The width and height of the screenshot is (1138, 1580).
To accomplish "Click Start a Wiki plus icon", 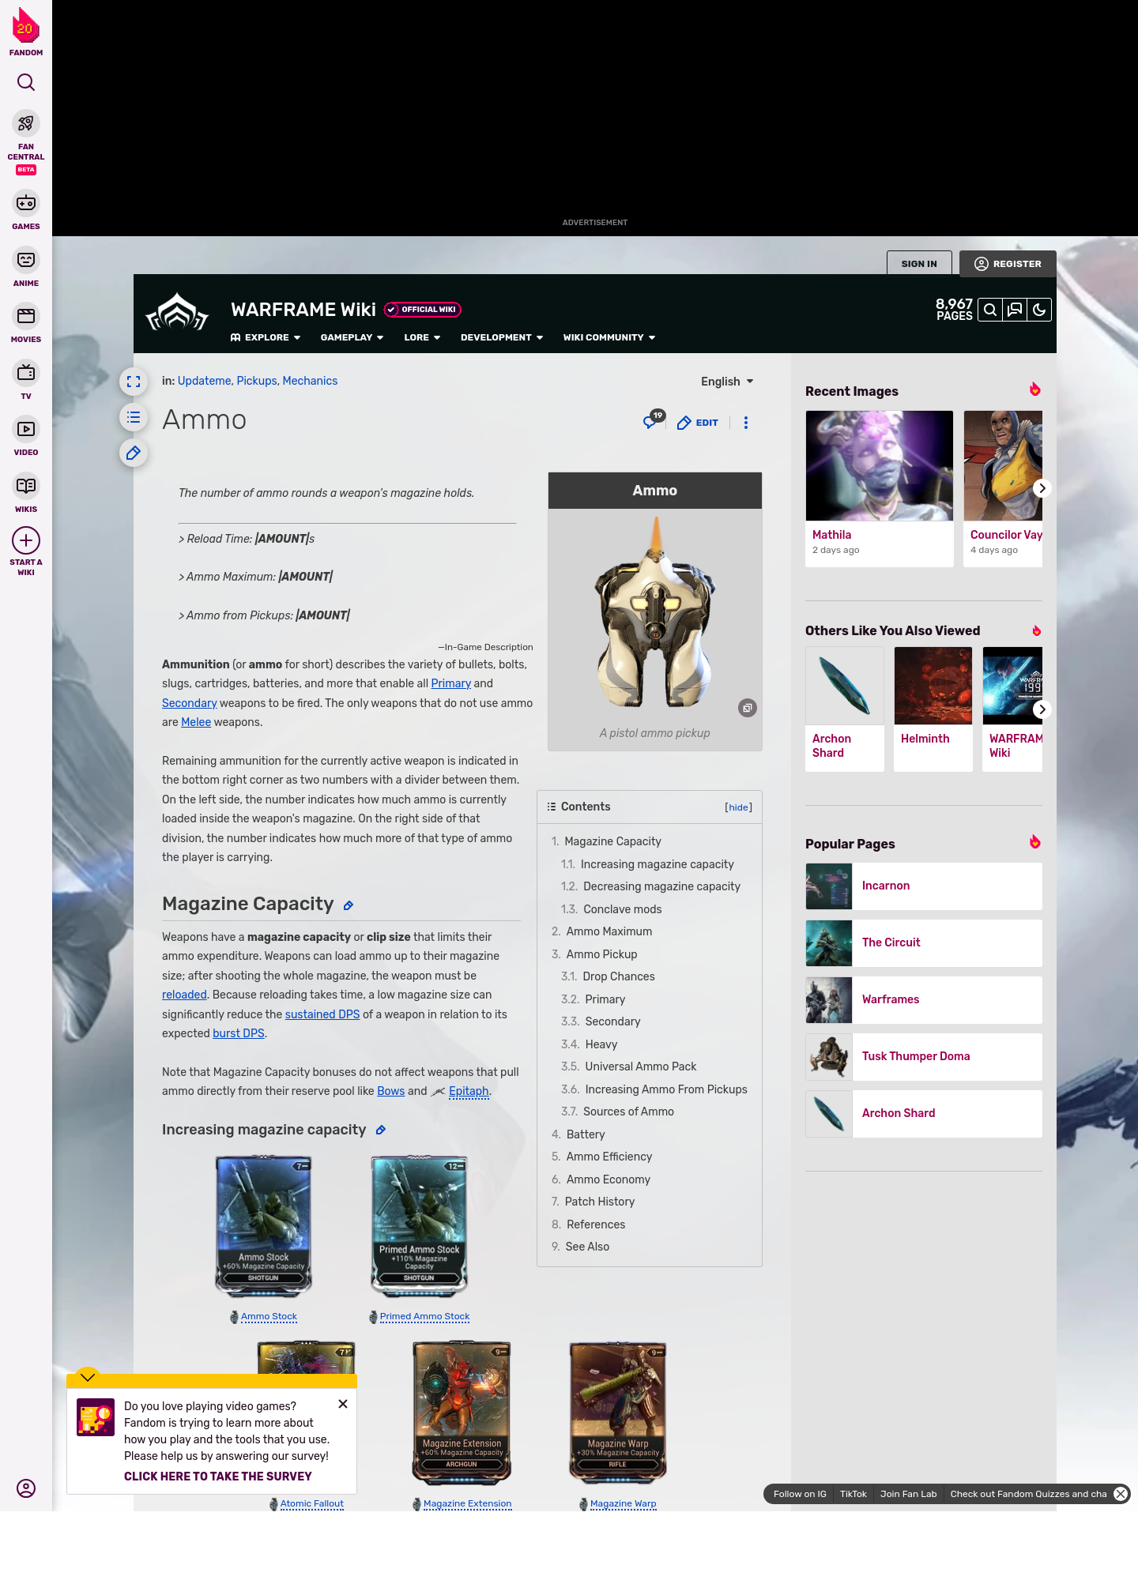I will tap(26, 540).
